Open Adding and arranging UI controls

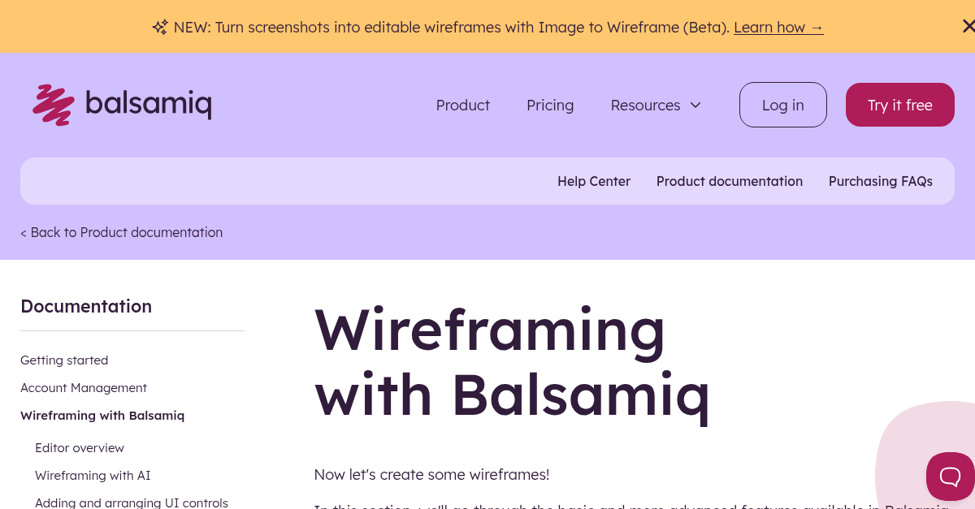[x=131, y=503]
